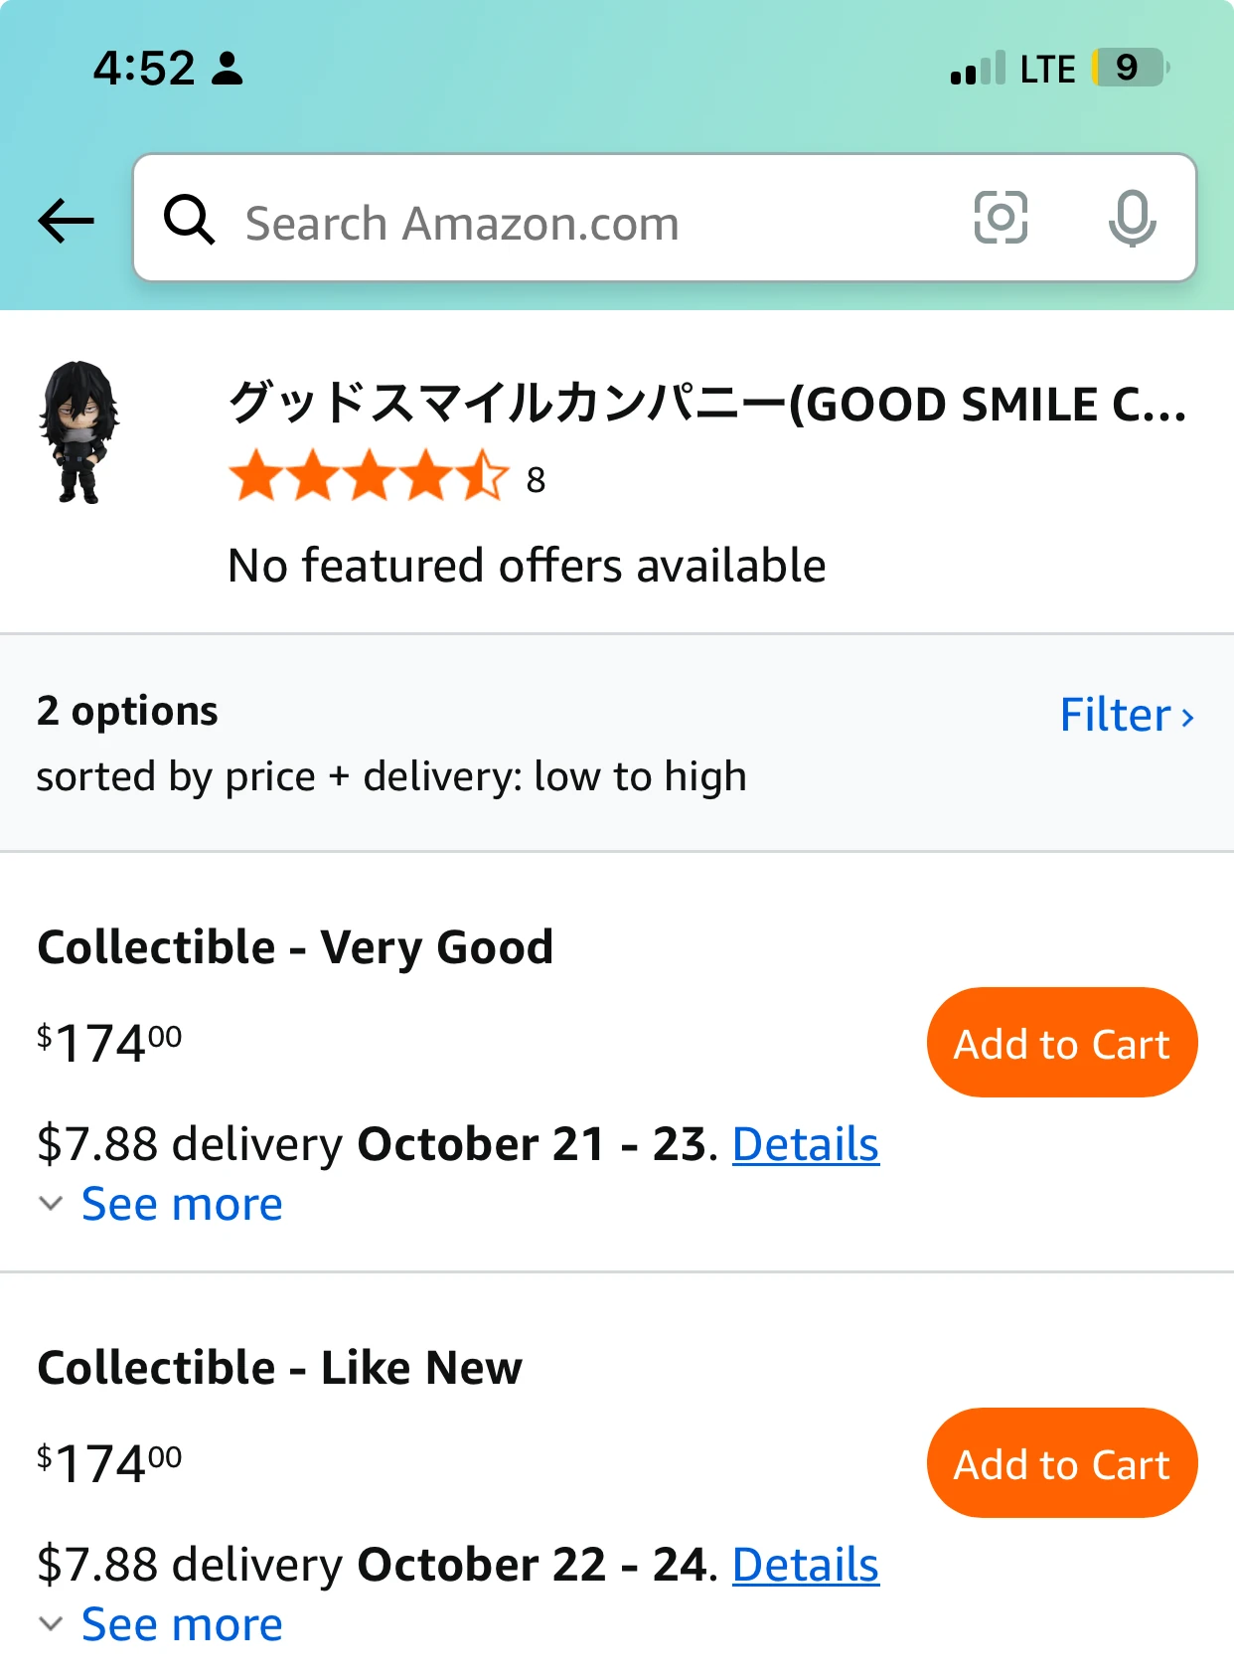
Task: Expand See more for Very Good offer
Action: [182, 1205]
